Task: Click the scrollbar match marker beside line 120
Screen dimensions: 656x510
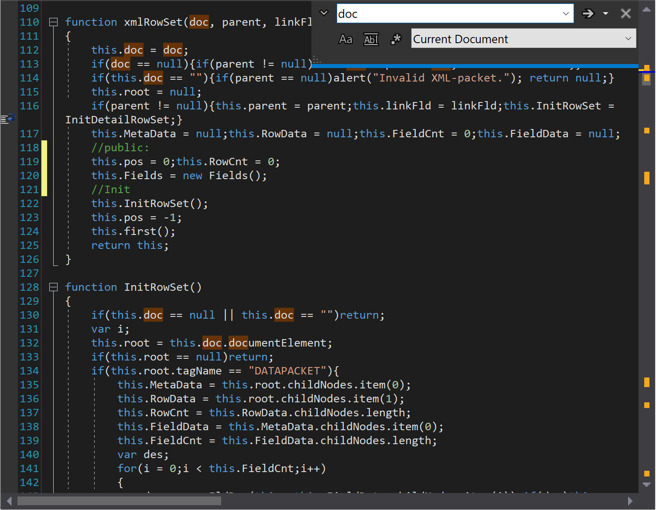Action: [647, 178]
